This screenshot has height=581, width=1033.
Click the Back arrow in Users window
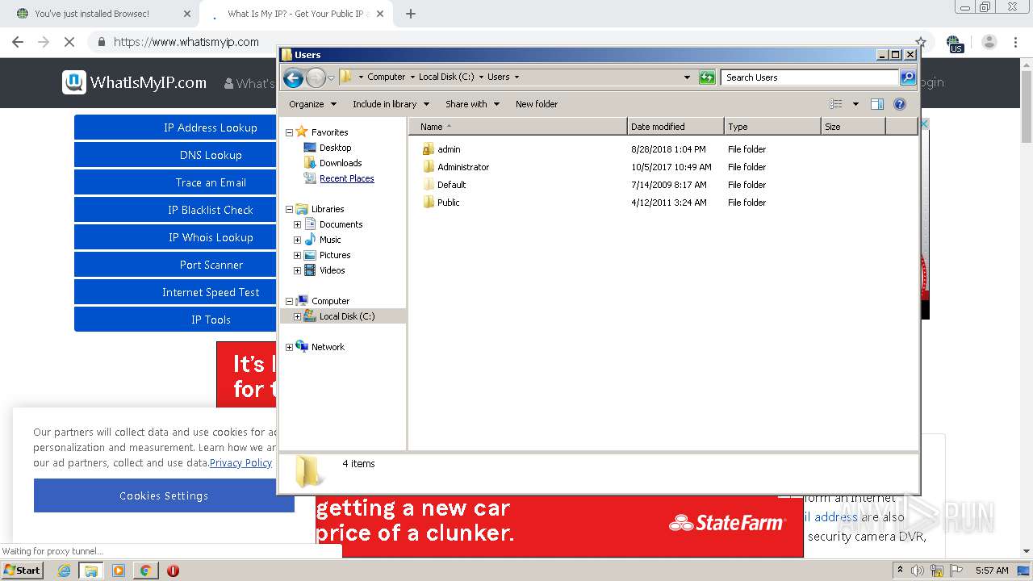[293, 77]
